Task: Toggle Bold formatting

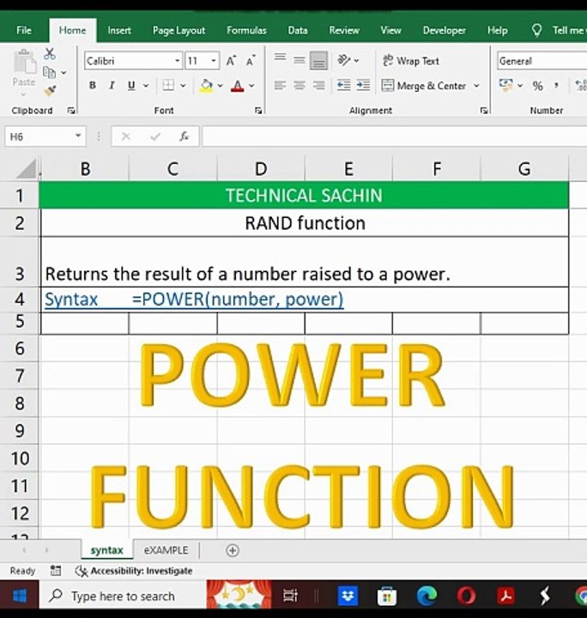Action: point(93,86)
